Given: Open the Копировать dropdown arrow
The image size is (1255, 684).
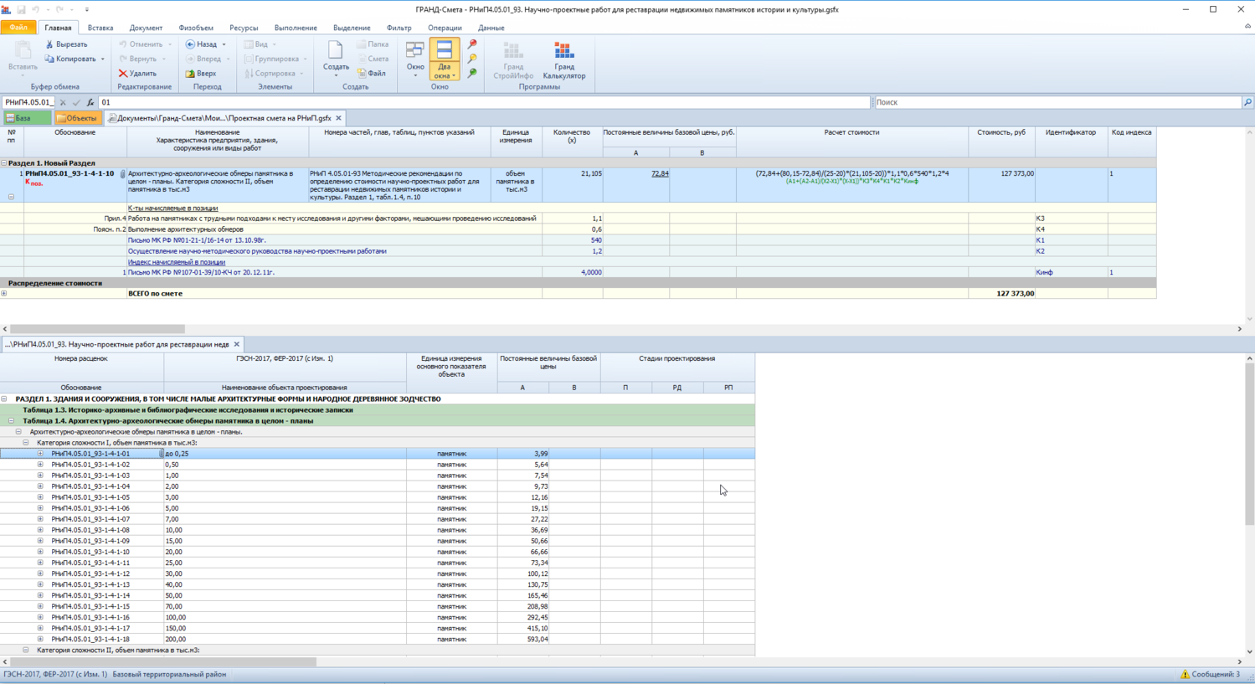Looking at the screenshot, I should coord(103,59).
